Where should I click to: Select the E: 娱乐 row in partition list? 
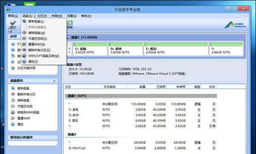coord(141,120)
